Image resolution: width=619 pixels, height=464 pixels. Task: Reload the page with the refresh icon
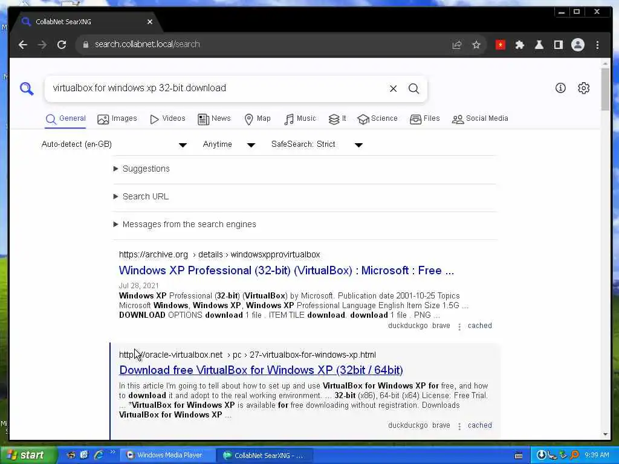pyautogui.click(x=62, y=45)
